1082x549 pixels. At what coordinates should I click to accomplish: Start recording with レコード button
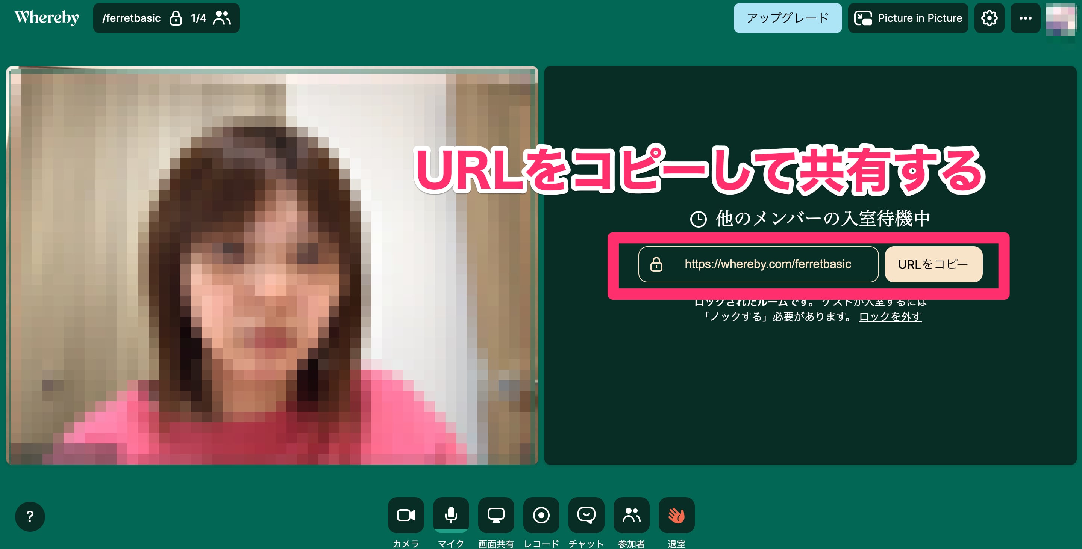click(541, 515)
